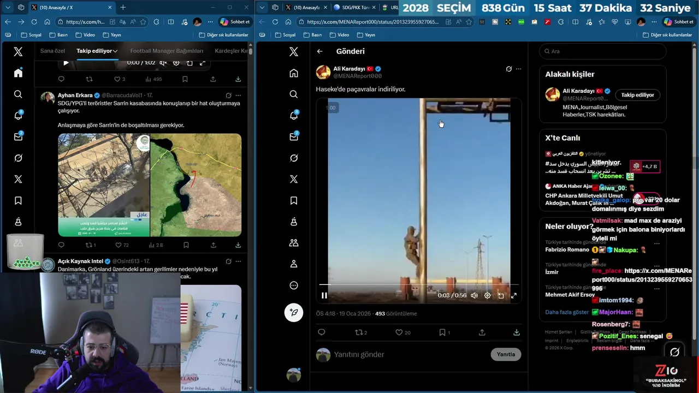Like Ayhan Erkara's post with 72 likes
This screenshot has height=393, width=699.
coord(122,245)
